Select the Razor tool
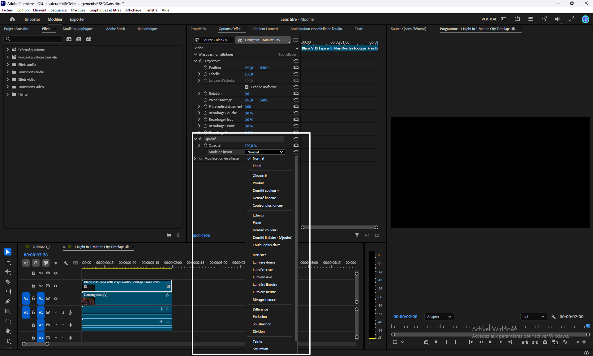Image resolution: width=593 pixels, height=356 pixels. click(8, 282)
